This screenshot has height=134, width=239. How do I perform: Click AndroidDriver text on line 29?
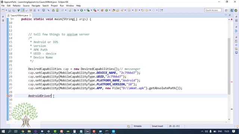coord(40,96)
